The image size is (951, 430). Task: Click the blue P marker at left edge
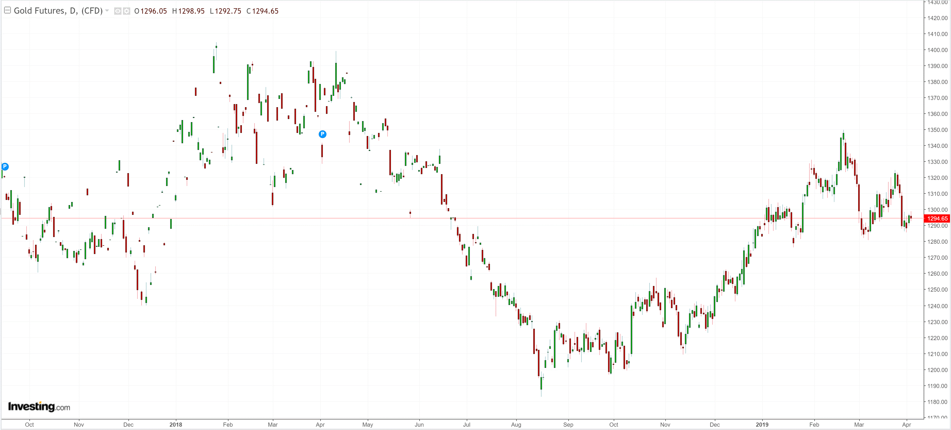[x=5, y=167]
